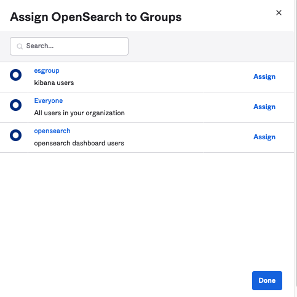Open the Everyone group link

pos(49,100)
